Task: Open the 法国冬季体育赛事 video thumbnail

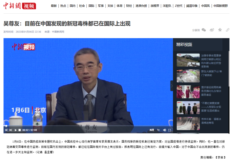Action: coord(188,60)
